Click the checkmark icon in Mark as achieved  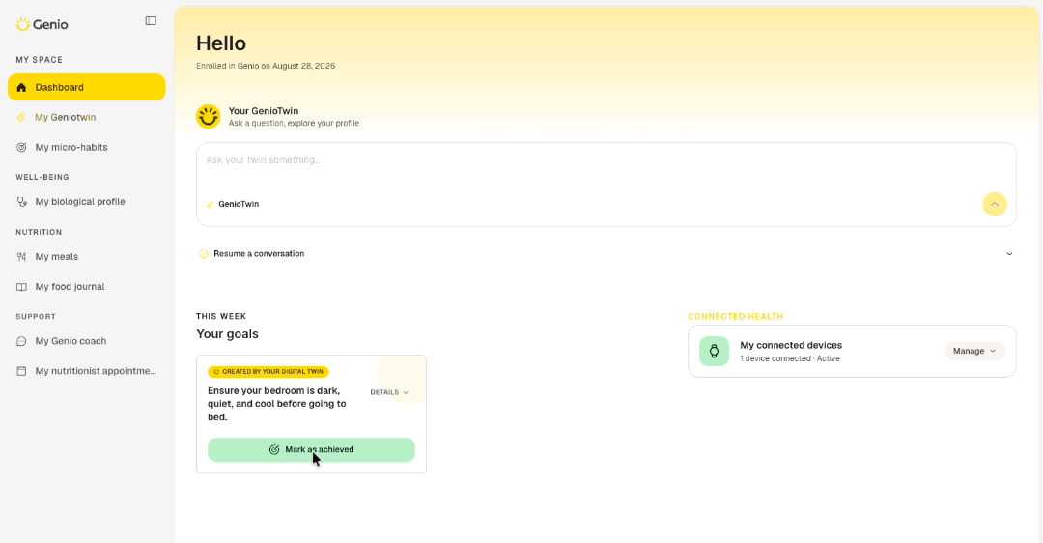click(x=274, y=450)
